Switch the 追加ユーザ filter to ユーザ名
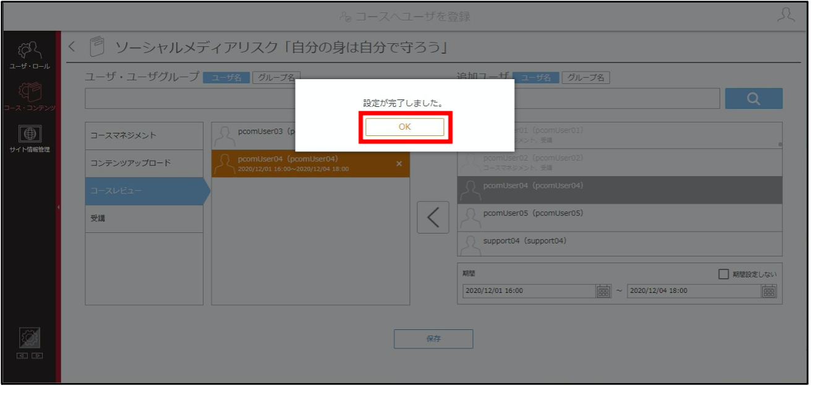The width and height of the screenshot is (813, 396). point(536,77)
